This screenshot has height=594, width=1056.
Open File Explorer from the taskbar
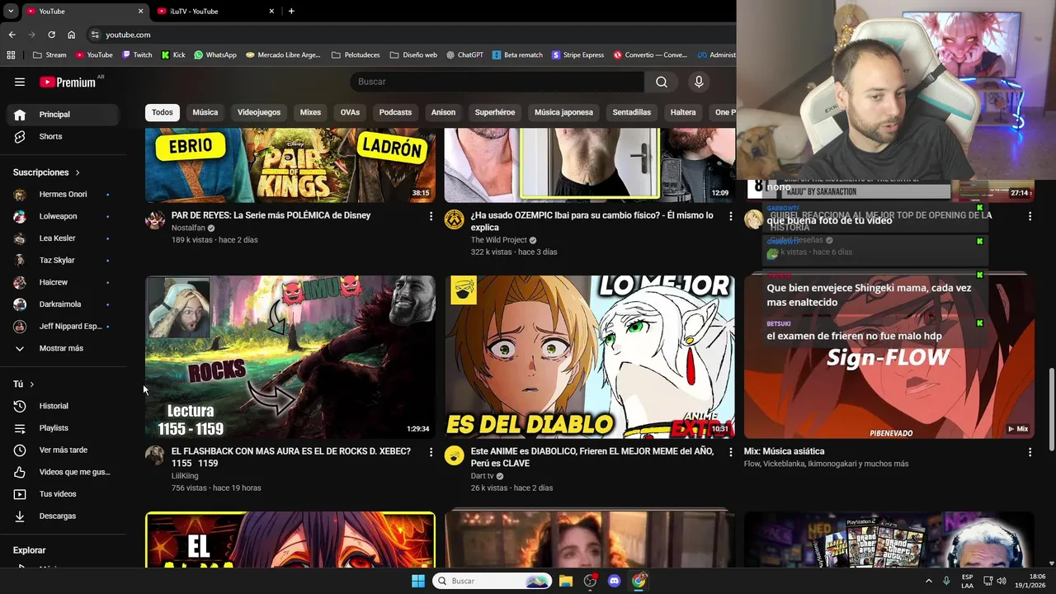(x=566, y=581)
